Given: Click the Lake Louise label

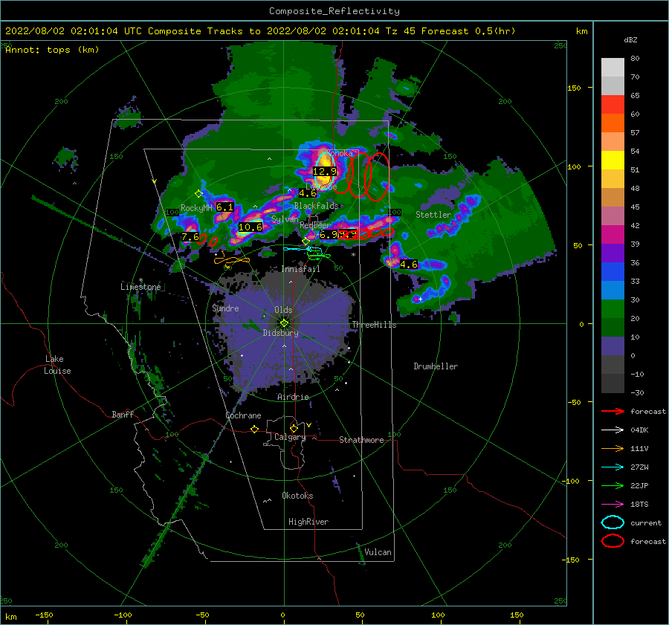Looking at the screenshot, I should pyautogui.click(x=57, y=365).
